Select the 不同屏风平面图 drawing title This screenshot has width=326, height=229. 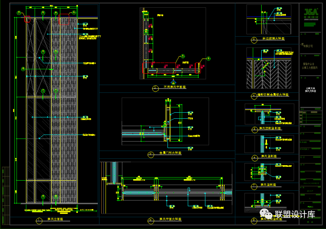pos(172,87)
